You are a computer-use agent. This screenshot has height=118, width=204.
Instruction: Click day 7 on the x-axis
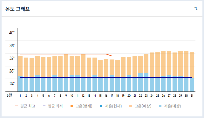pyautogui.click(x=55, y=96)
